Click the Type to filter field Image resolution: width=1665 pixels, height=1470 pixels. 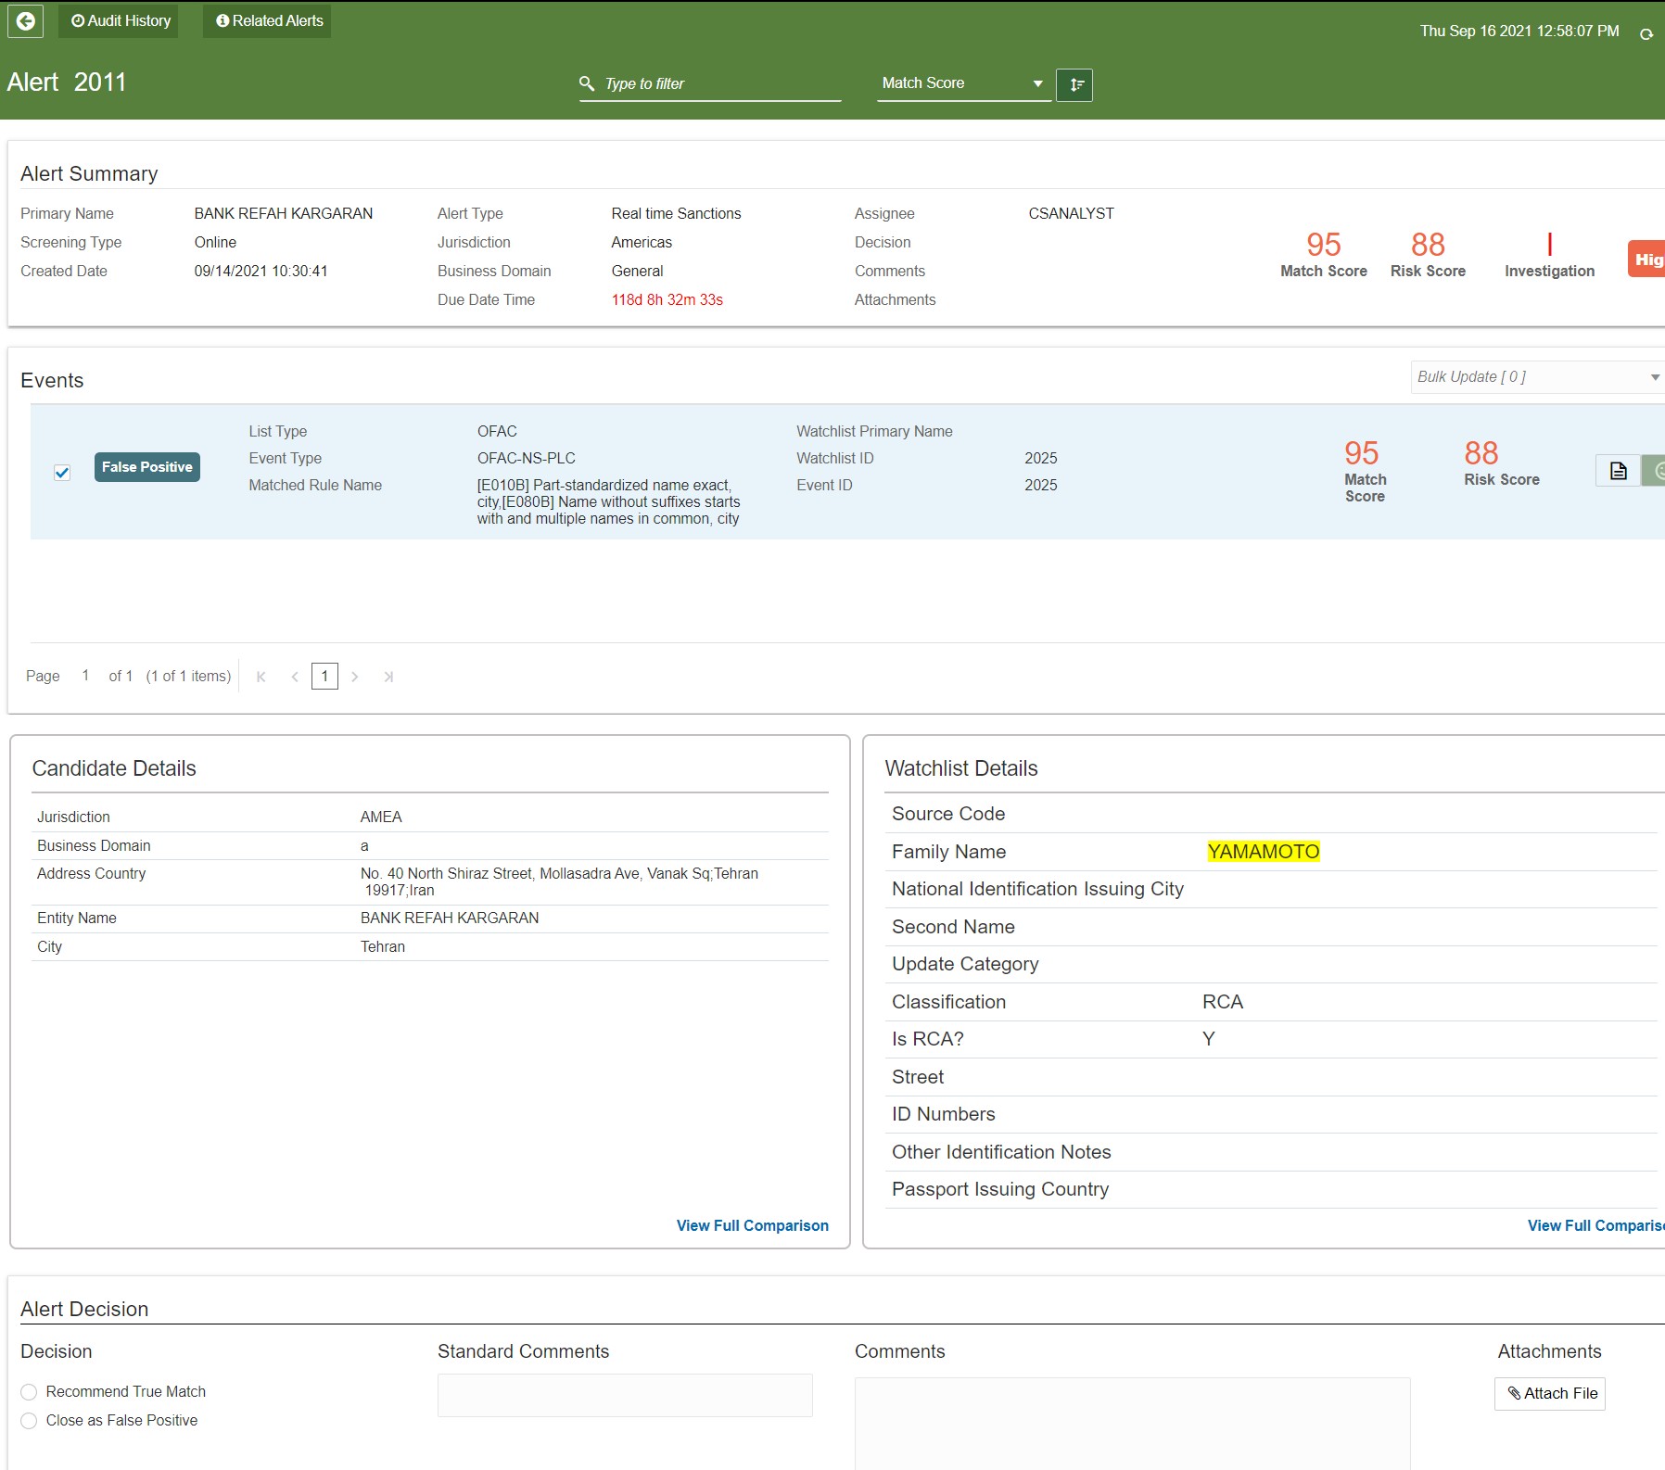tap(719, 83)
